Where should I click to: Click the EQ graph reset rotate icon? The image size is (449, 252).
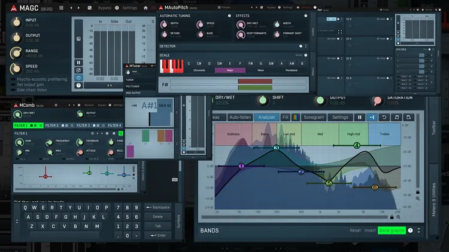[384, 117]
